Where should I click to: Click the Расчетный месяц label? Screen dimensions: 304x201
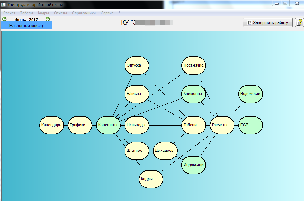(26, 26)
